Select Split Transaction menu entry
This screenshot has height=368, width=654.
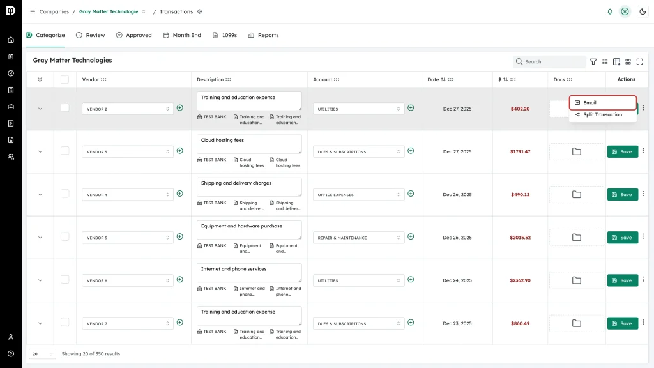tap(603, 115)
